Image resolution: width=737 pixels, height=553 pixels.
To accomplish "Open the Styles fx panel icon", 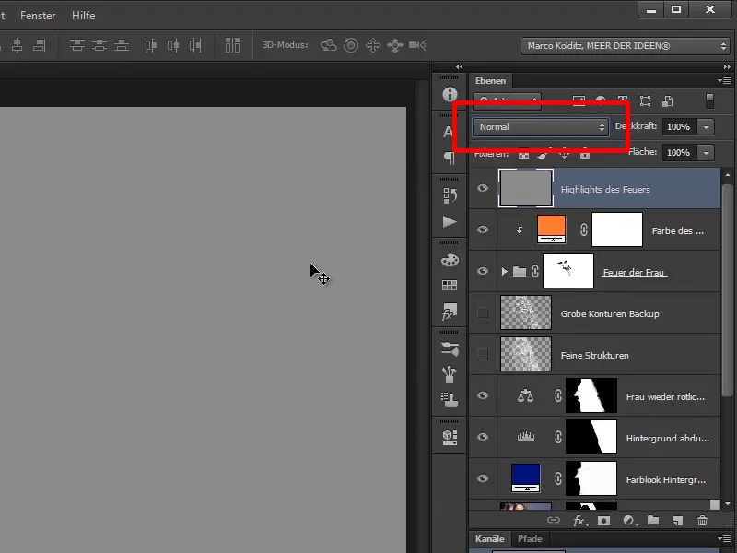I will pyautogui.click(x=449, y=312).
